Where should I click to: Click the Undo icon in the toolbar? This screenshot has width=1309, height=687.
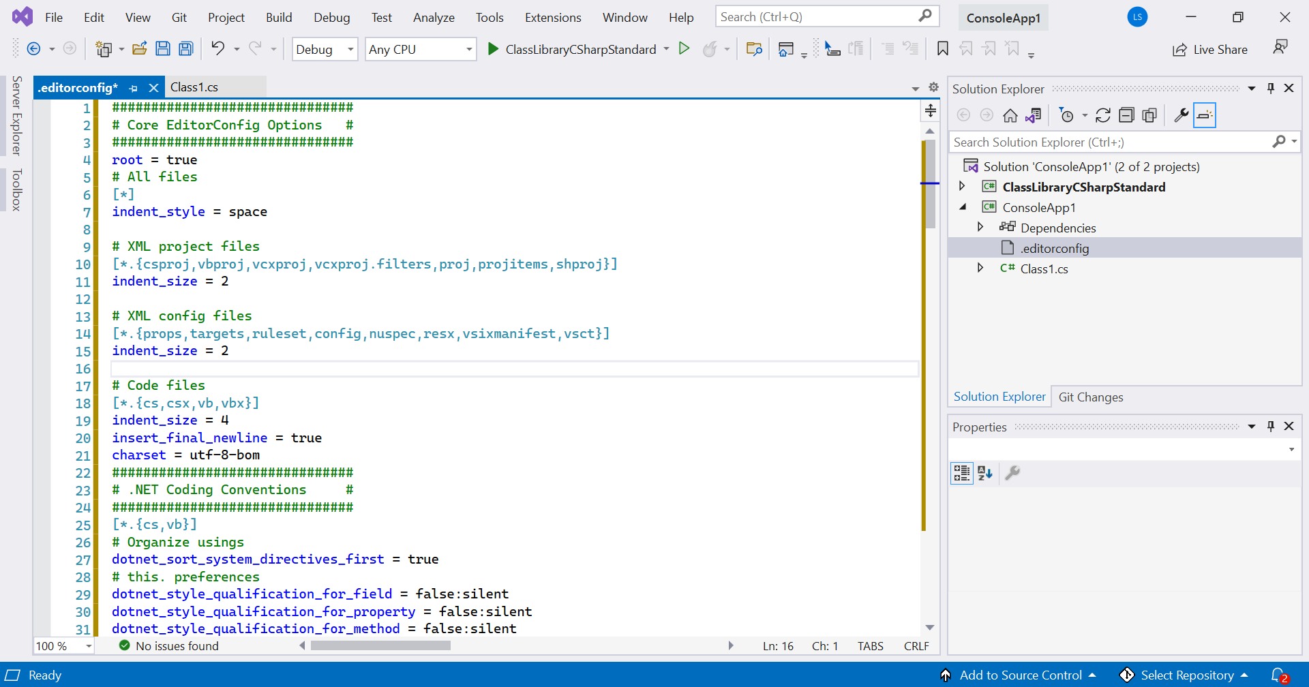tap(218, 48)
